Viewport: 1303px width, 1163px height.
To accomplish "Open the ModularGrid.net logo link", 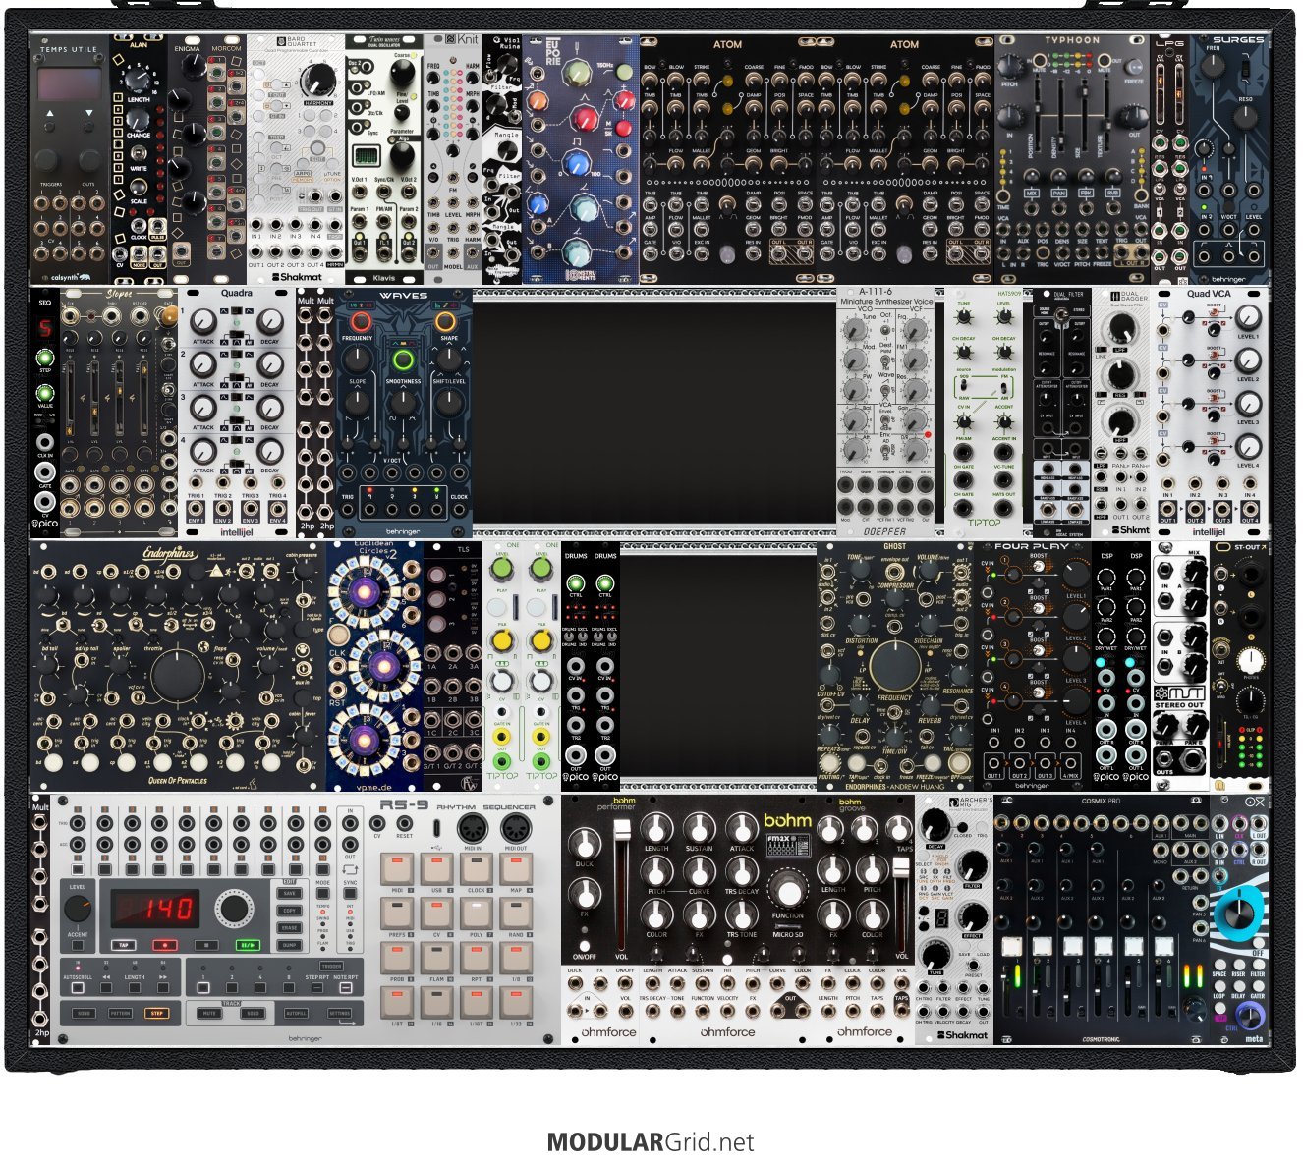I will (x=651, y=1142).
